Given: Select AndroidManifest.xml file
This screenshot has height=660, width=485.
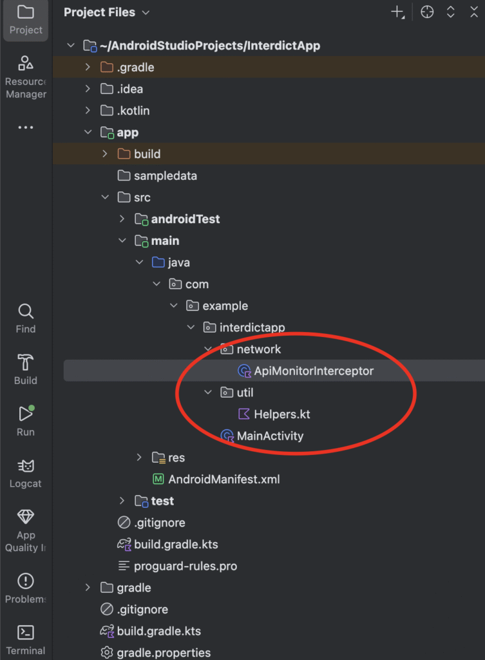Looking at the screenshot, I should point(223,479).
